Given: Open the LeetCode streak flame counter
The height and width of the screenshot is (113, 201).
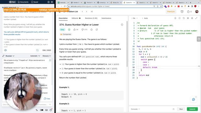Looking at the screenshot, I should coord(189,12).
